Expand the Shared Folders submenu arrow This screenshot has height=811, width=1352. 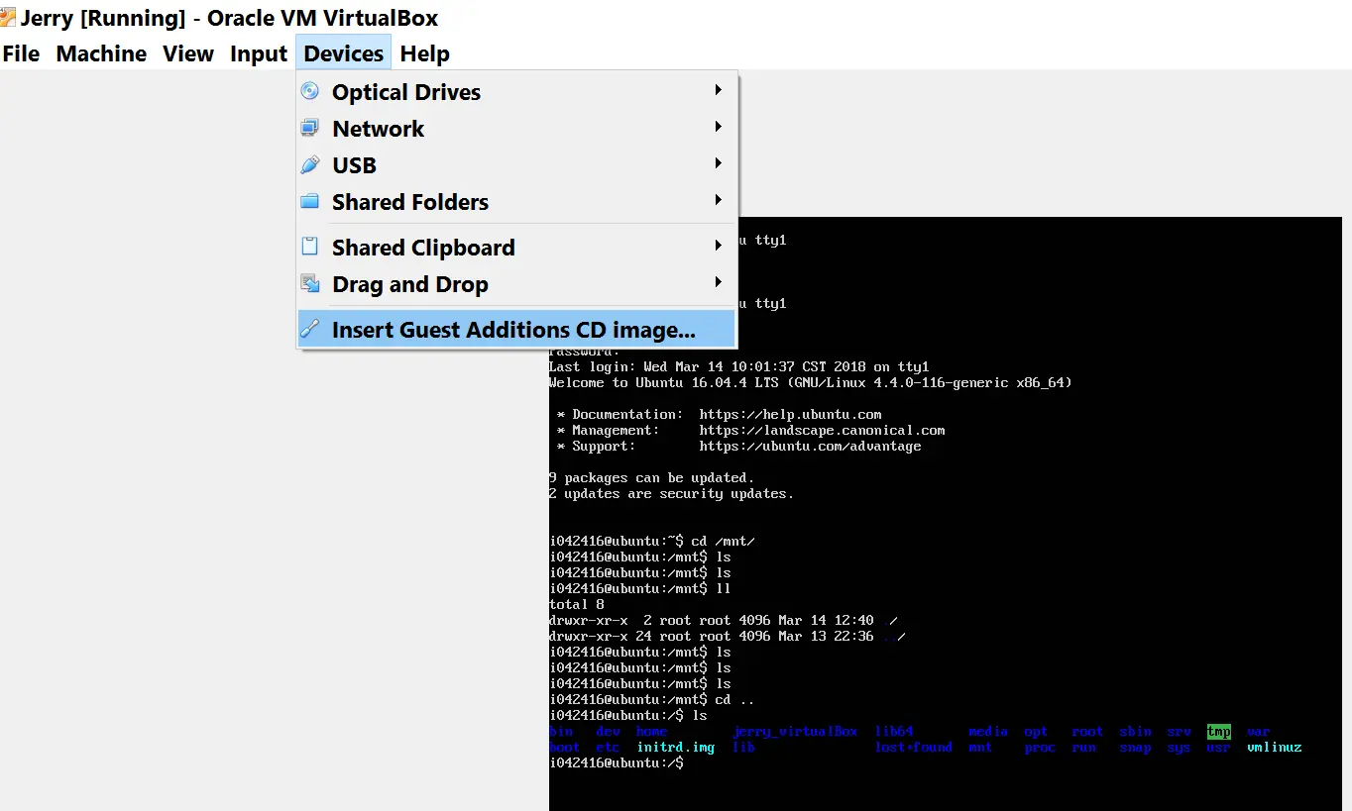coord(718,200)
